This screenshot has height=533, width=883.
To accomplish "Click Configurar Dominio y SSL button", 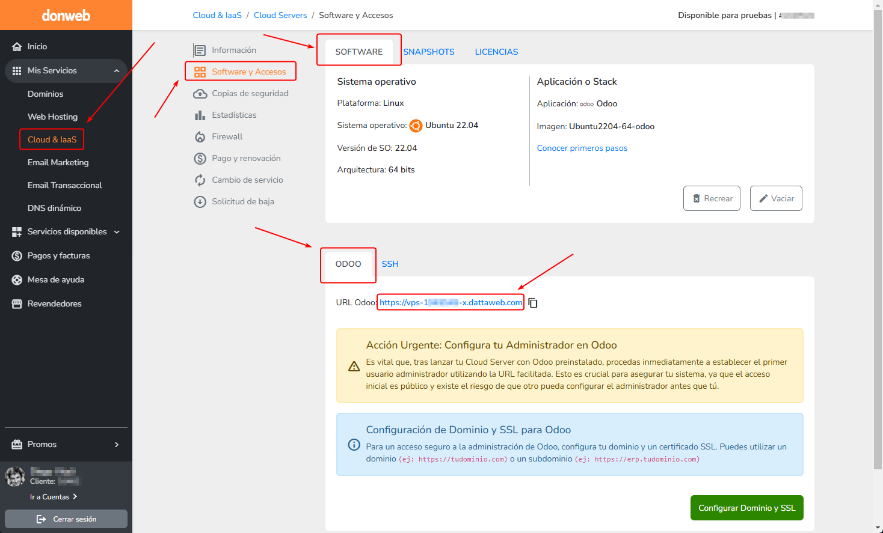I will (746, 508).
